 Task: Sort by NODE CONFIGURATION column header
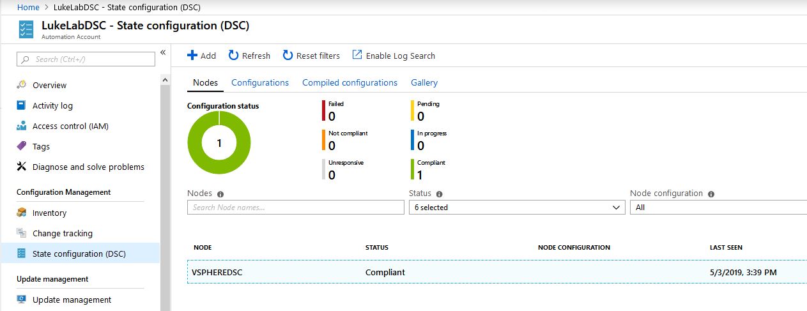tap(574, 248)
